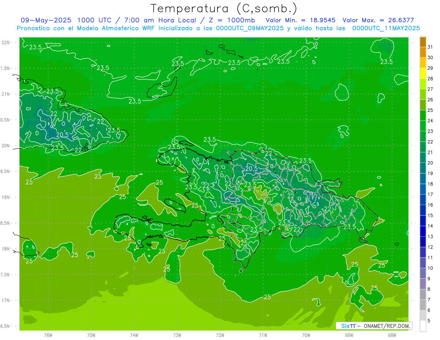Click the 6.5N latitude axis label

[x=5, y=326]
